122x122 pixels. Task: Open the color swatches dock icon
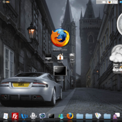[98, 116]
